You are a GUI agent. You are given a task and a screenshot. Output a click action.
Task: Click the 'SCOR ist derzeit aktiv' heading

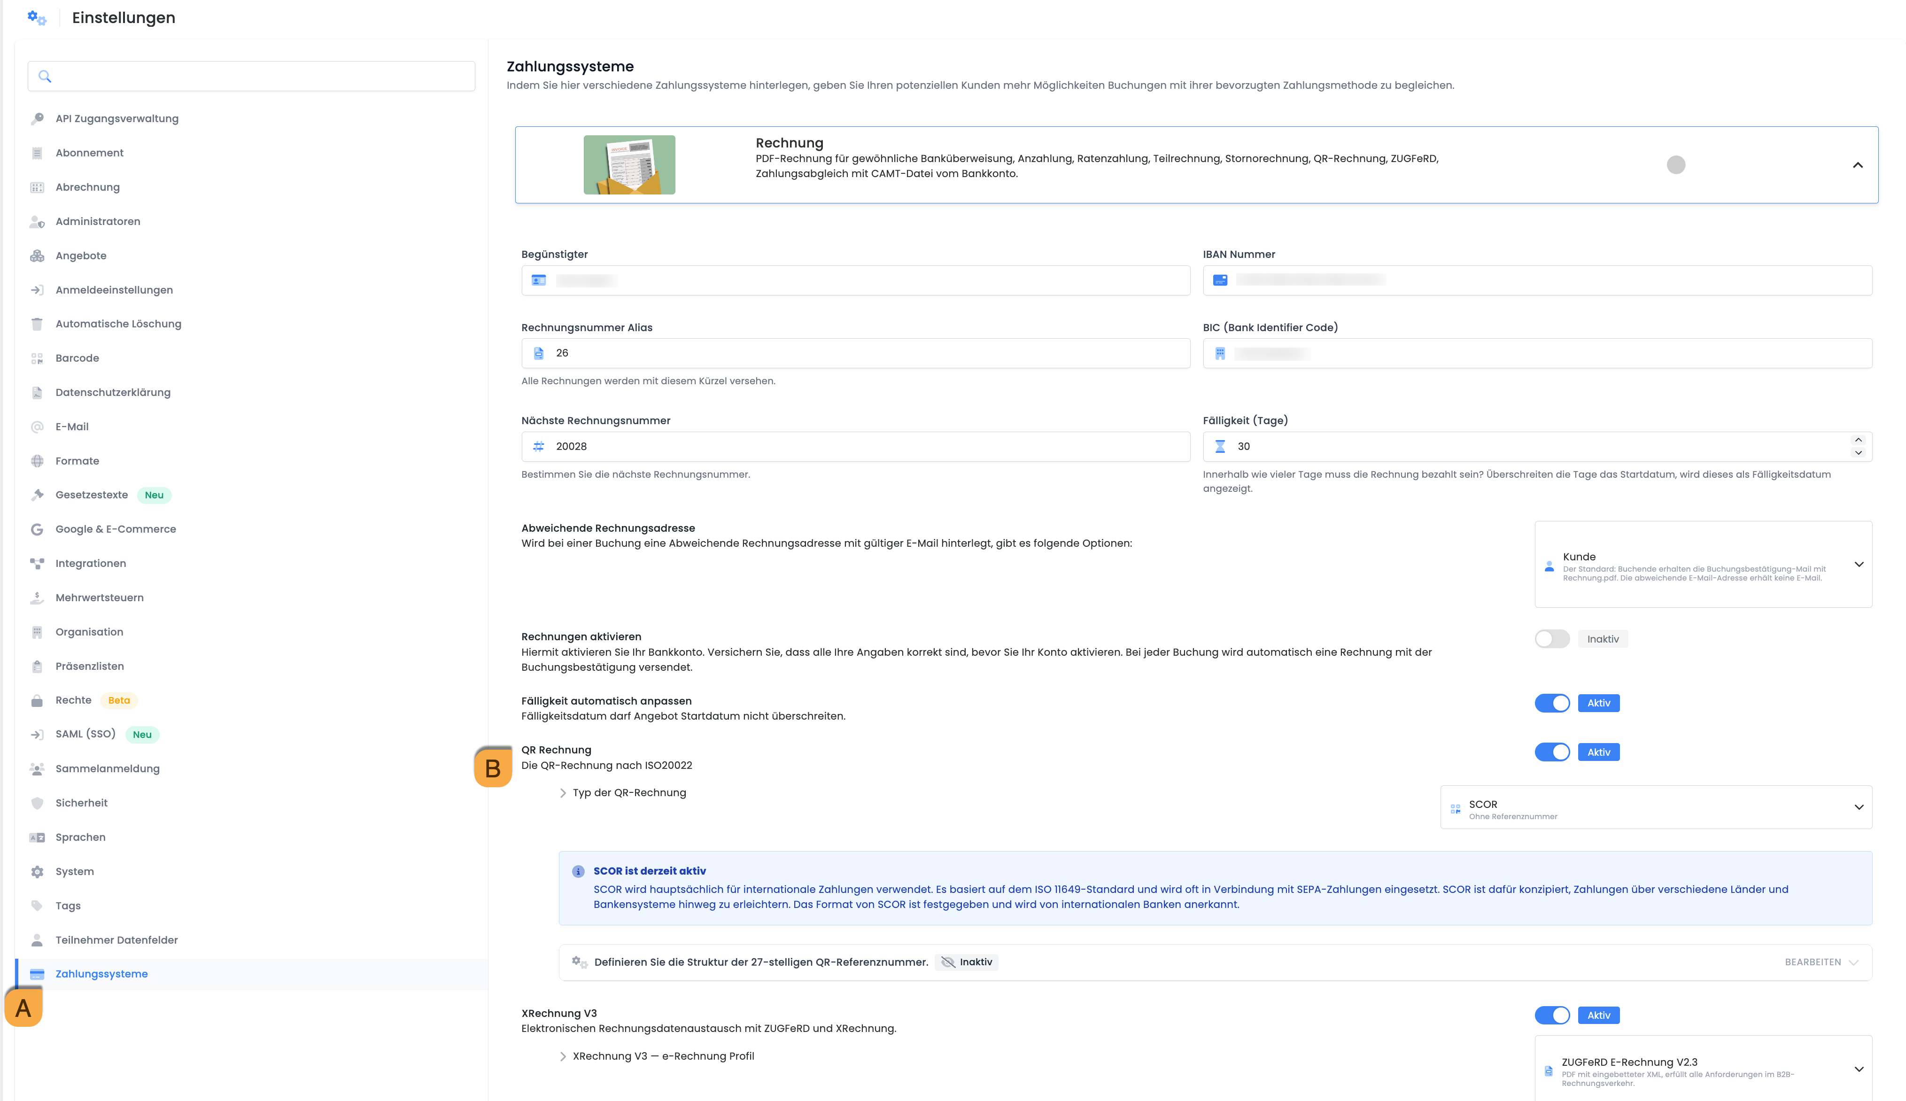pyautogui.click(x=650, y=871)
